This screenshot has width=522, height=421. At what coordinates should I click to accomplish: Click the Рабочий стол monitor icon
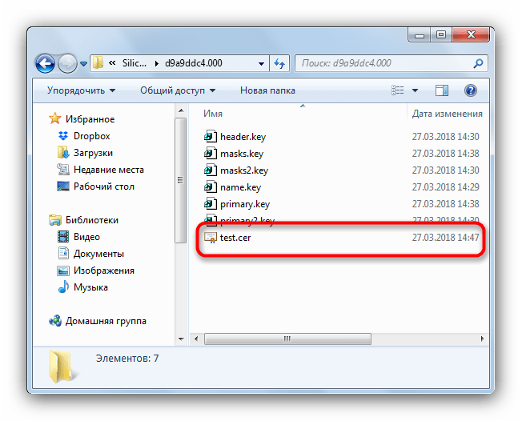63,186
